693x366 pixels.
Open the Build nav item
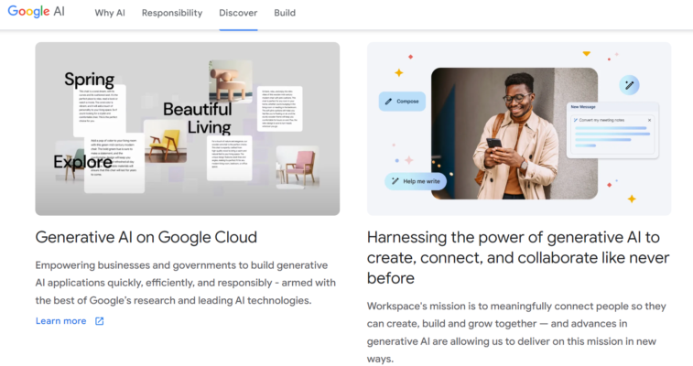point(285,13)
